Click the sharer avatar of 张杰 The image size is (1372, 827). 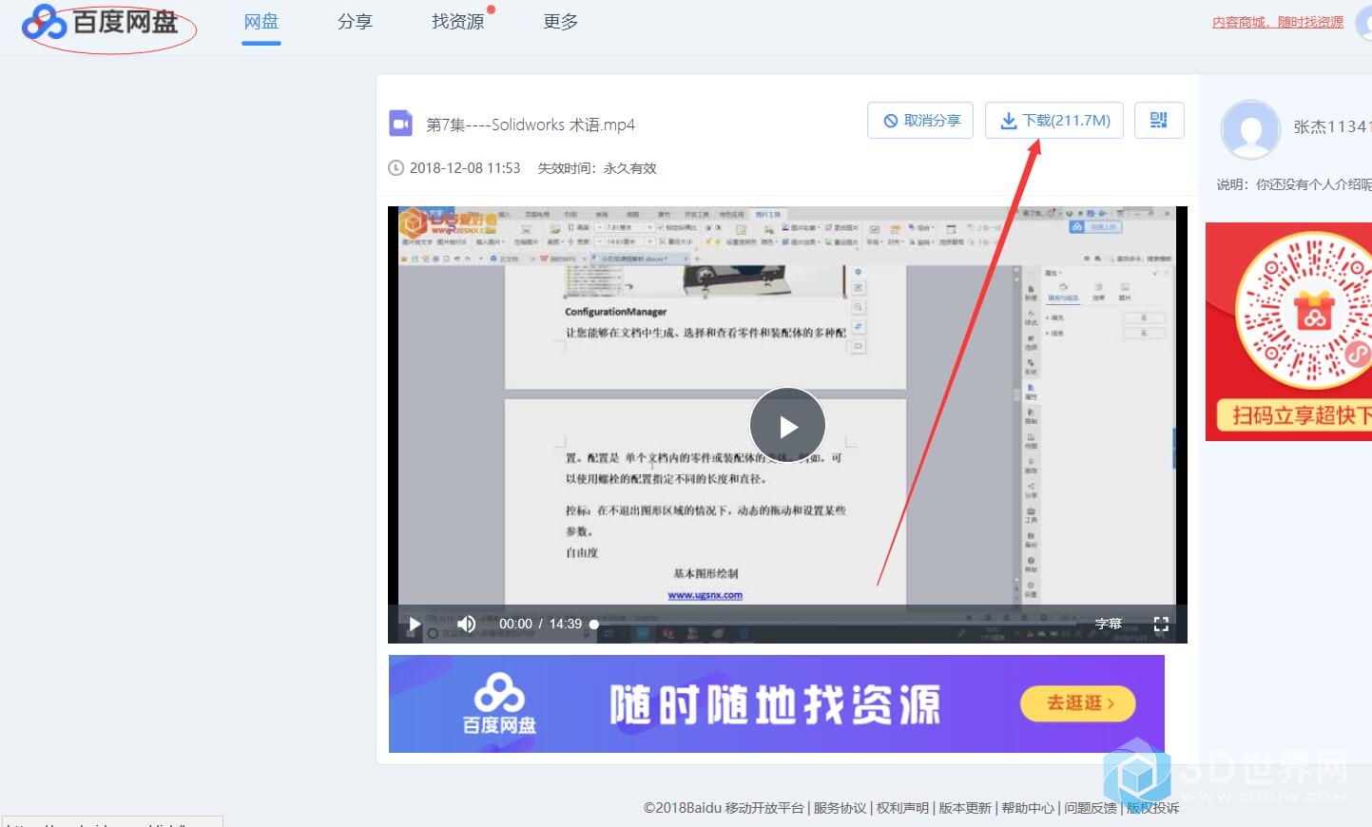(1250, 129)
